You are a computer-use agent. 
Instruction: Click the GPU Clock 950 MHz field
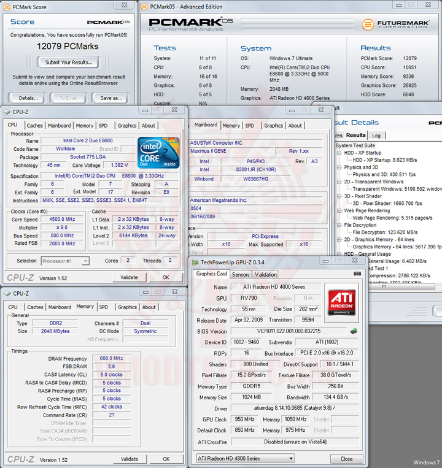click(244, 420)
